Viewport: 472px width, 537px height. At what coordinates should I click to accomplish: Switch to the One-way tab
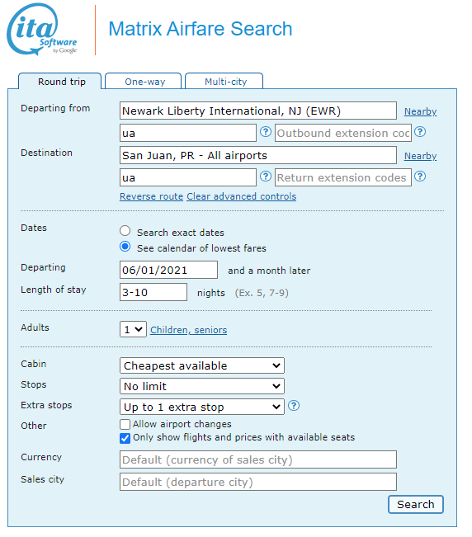[x=144, y=82]
